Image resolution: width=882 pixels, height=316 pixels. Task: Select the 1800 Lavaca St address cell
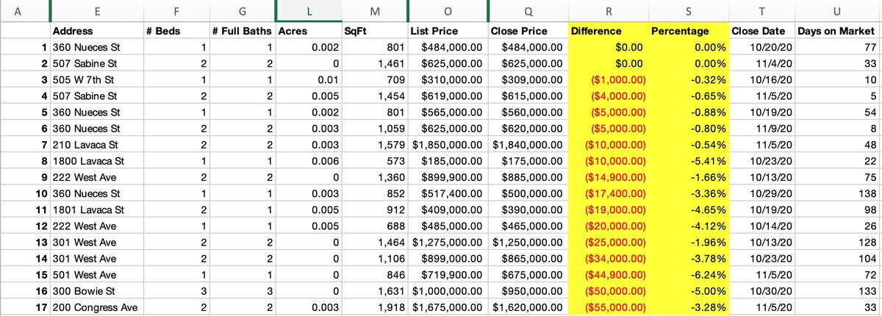[97, 160]
